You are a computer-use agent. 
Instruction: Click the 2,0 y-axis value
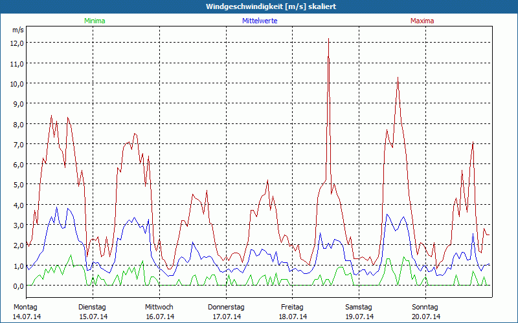tap(18, 245)
